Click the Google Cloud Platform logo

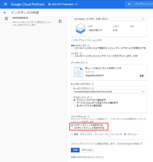pos(28,4)
